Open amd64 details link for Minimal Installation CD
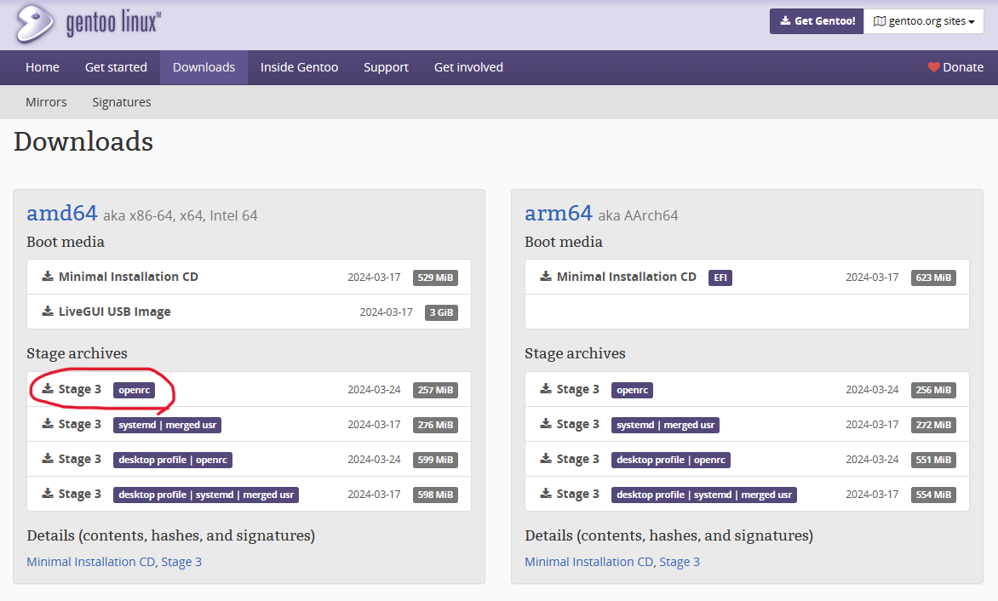The height and width of the screenshot is (601, 998). pyautogui.click(x=91, y=562)
